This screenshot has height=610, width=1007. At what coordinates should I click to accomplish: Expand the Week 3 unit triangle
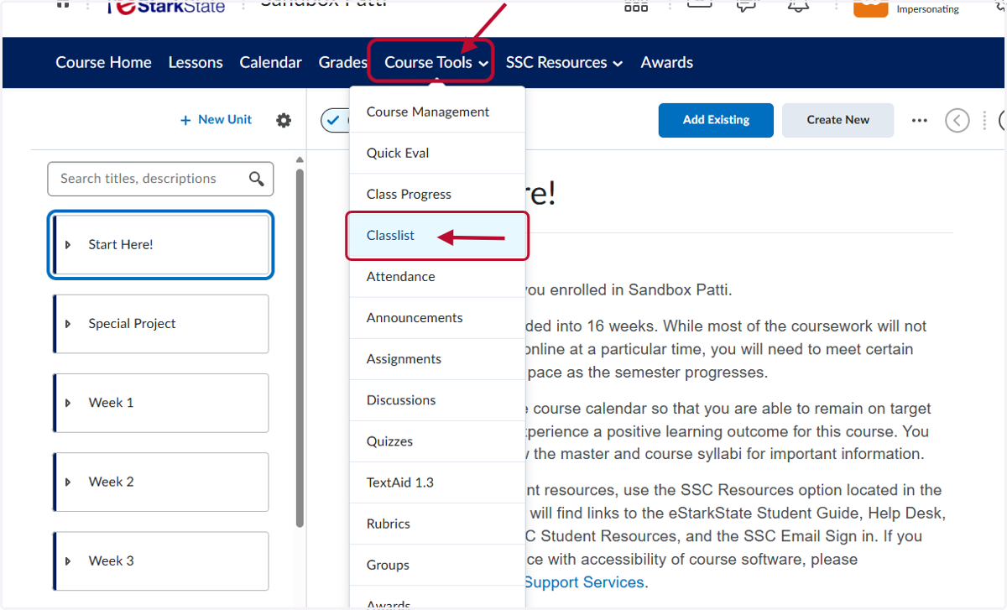[69, 560]
